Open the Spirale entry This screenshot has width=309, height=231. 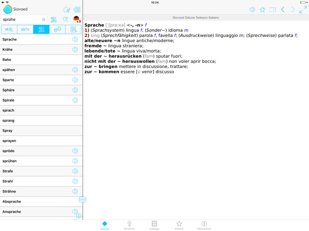pyautogui.click(x=41, y=100)
